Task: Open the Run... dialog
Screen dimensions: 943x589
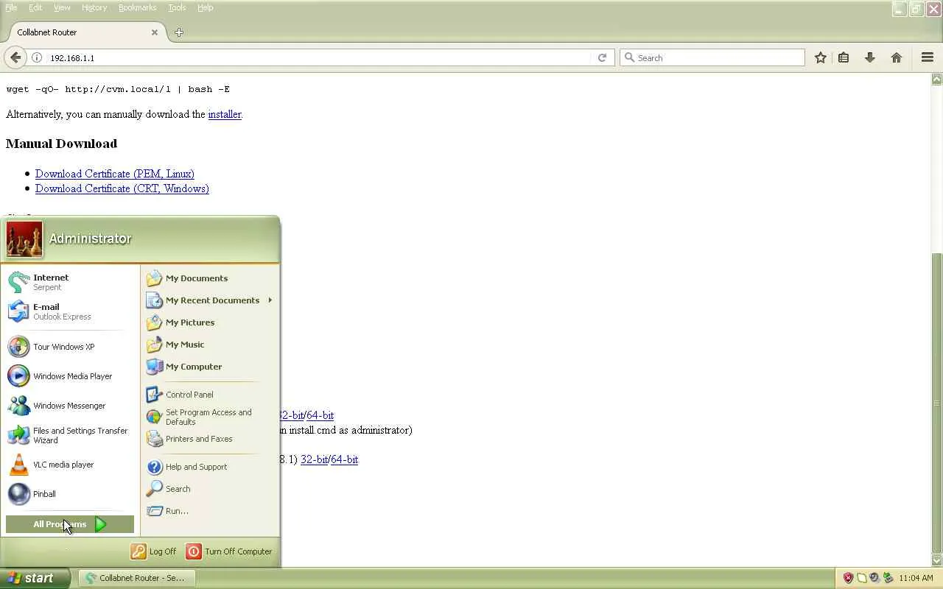Action: pos(210,511)
